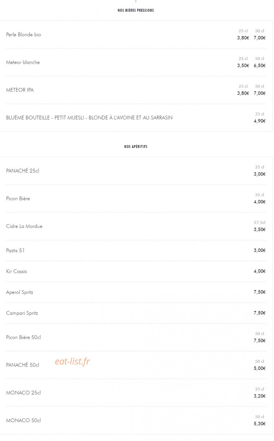274x441 pixels.
Task: Click the Perle Blonde bio menu item
Action: click(x=23, y=35)
